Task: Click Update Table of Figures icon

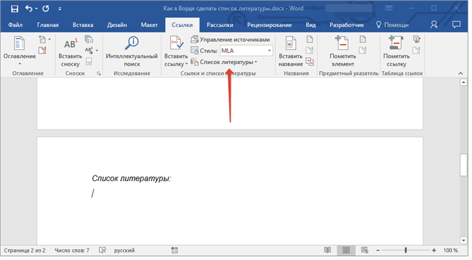Action: (309, 51)
